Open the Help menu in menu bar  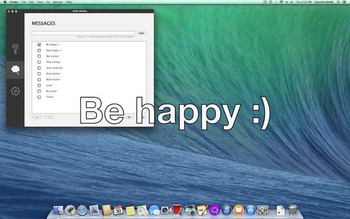69,2
